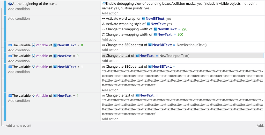The image size is (265, 135).
Task: Click the variable icon in the NewBBText = 0 condition
Action: pyautogui.click(x=10, y=45)
